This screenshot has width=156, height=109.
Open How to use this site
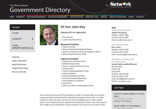coord(19,72)
